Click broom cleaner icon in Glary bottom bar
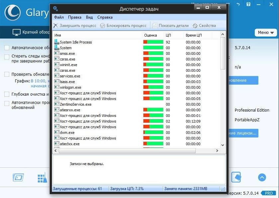Image resolution: width=279 pixels, height=198 pixels. (x=43, y=178)
